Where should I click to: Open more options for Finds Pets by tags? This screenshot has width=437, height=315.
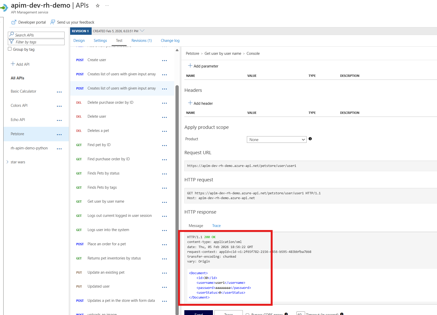(x=165, y=188)
